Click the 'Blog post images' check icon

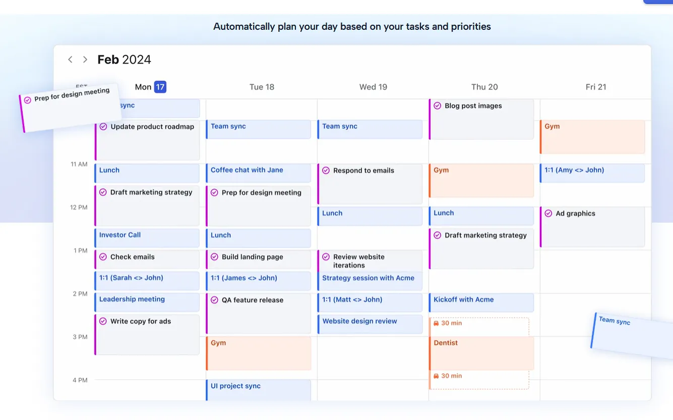click(x=437, y=106)
